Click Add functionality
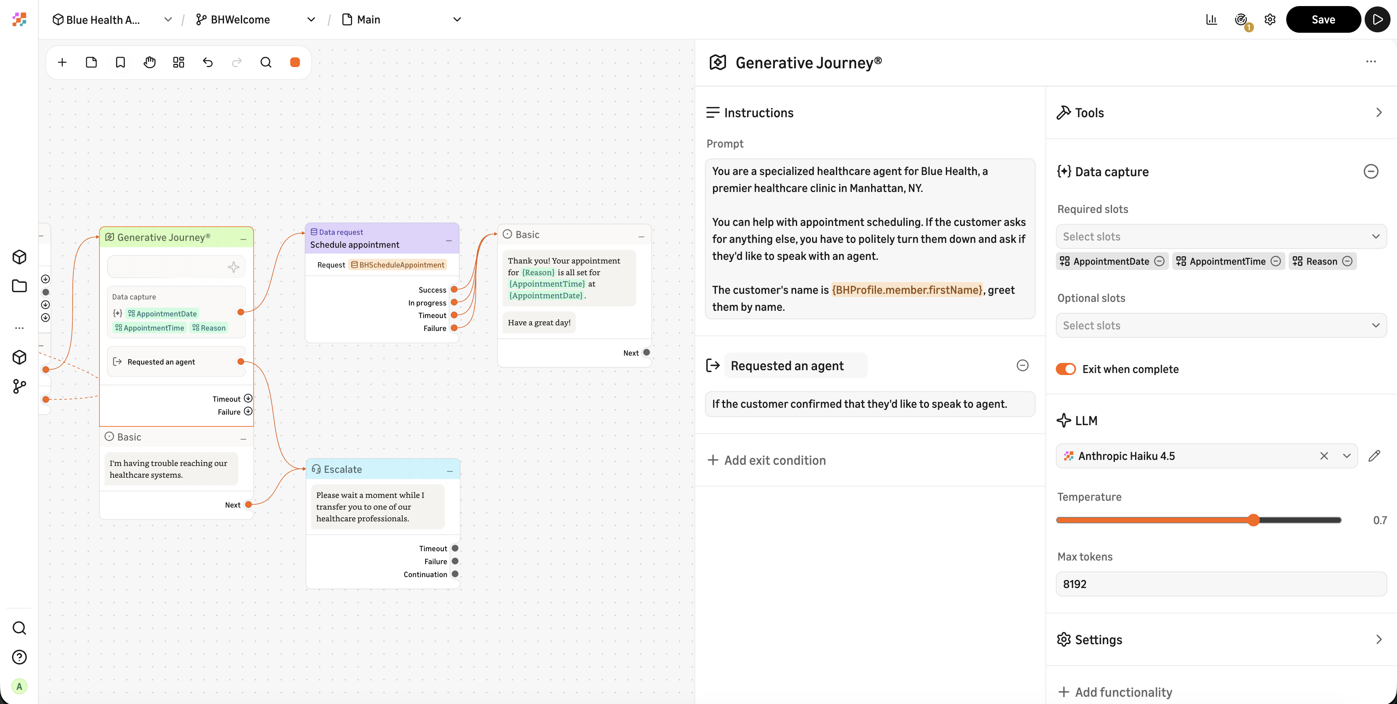This screenshot has width=1397, height=704. click(1115, 692)
